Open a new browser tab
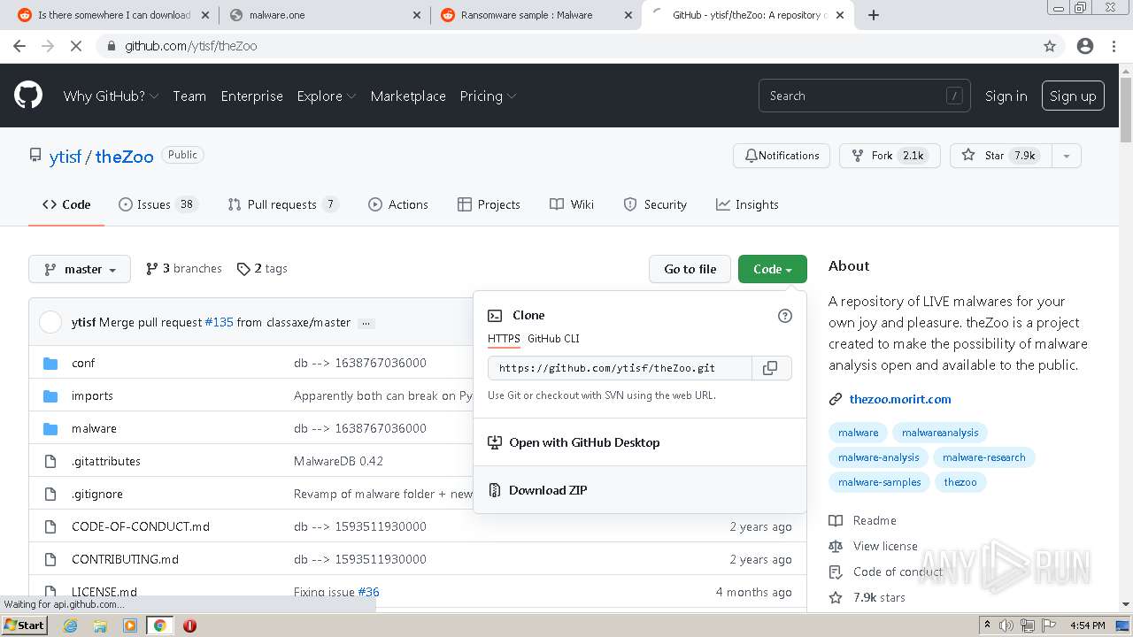This screenshot has width=1133, height=637. [x=874, y=15]
